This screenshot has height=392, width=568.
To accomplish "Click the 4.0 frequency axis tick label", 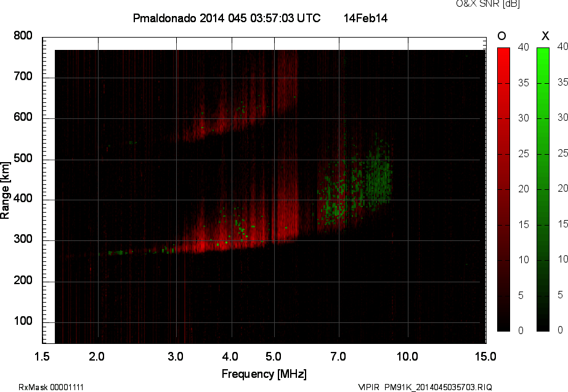I will click(x=230, y=356).
